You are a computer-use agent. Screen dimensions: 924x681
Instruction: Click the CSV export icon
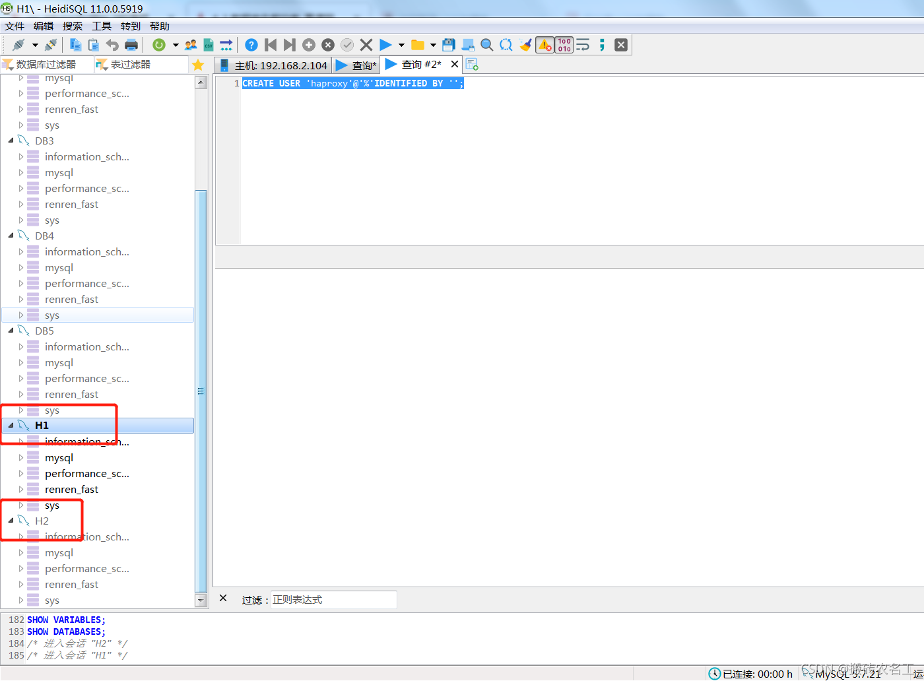click(x=209, y=45)
